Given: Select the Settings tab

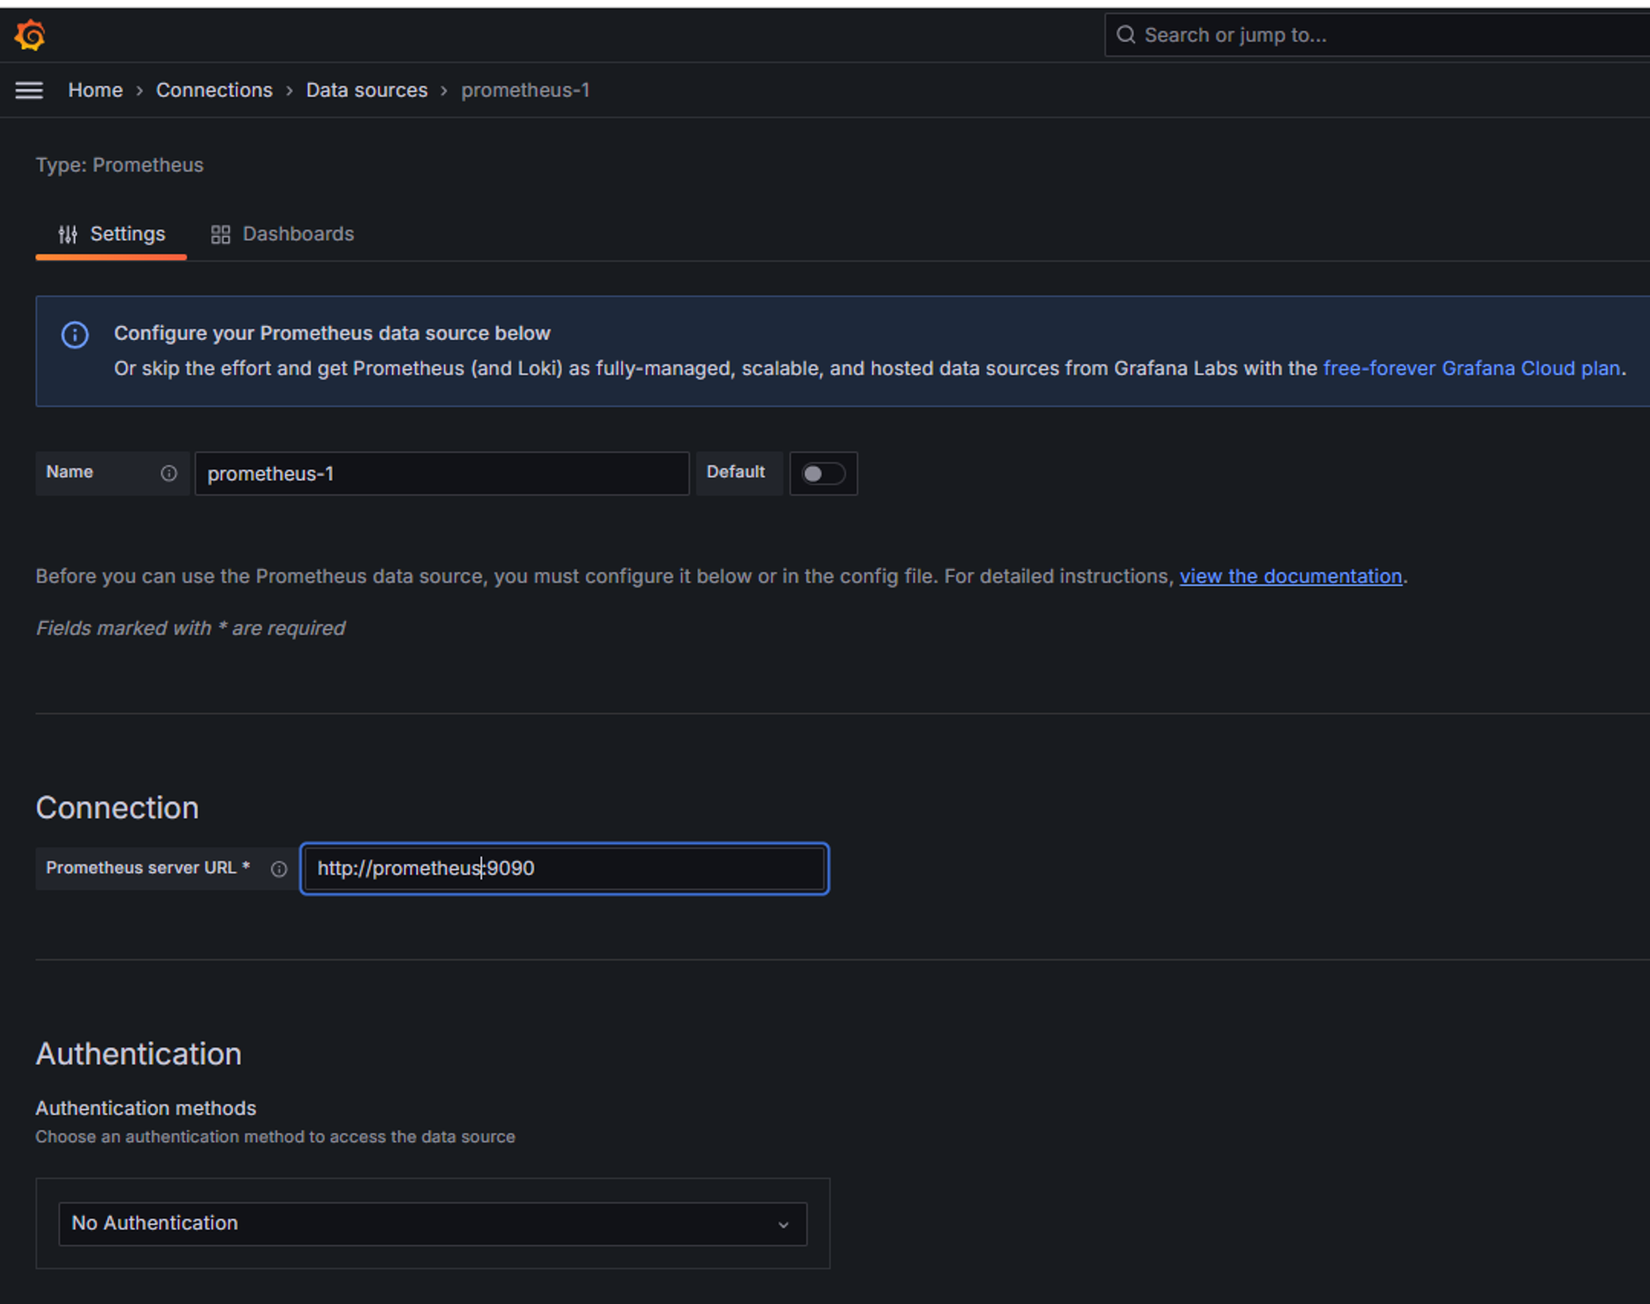Looking at the screenshot, I should (127, 234).
